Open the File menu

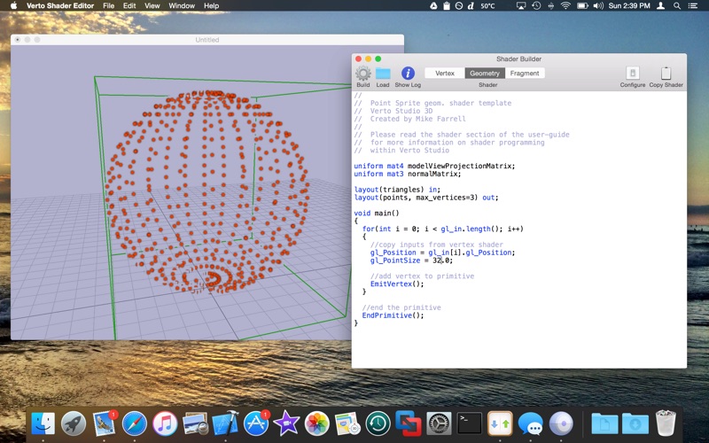[x=108, y=6]
